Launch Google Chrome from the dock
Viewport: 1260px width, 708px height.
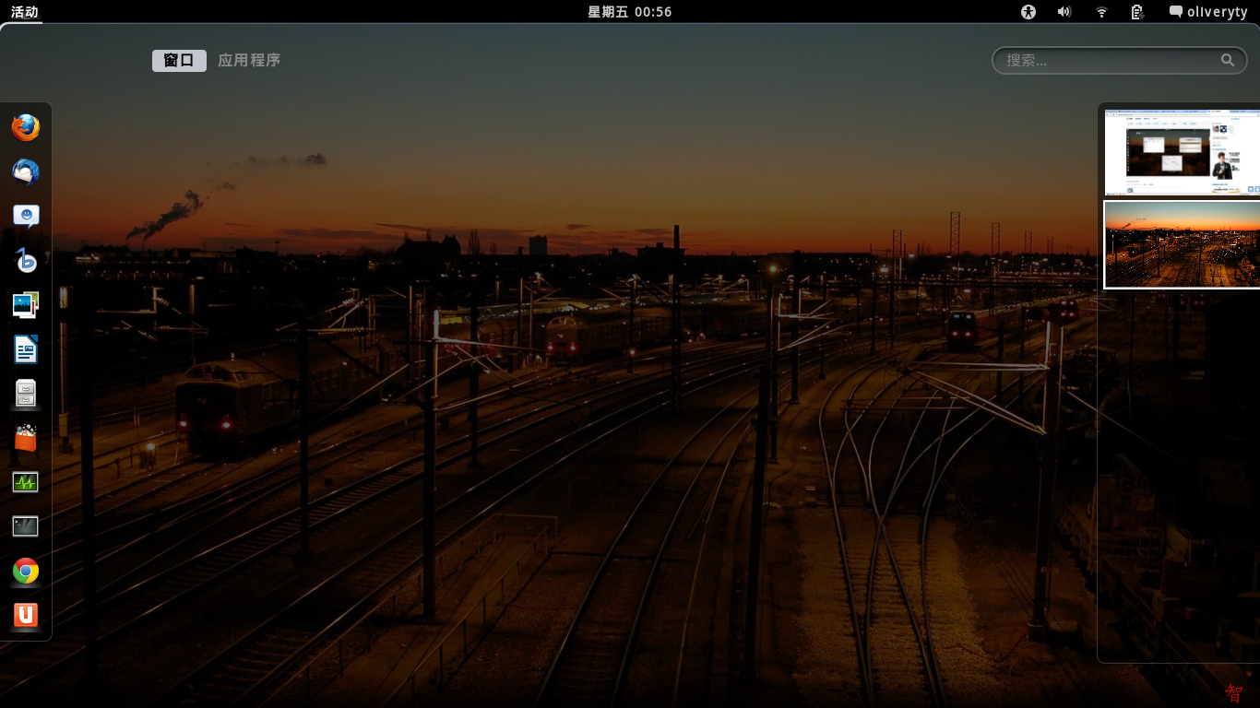26,571
